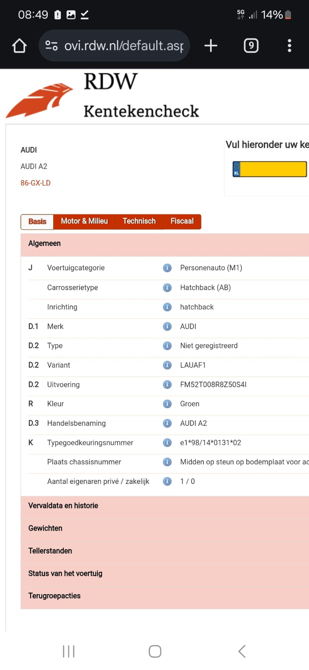
Task: Open status bar screenshot notification icon
Action: [x=71, y=15]
